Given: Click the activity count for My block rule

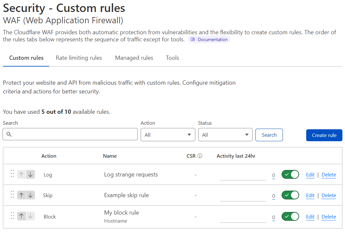Looking at the screenshot, I should (x=273, y=217).
